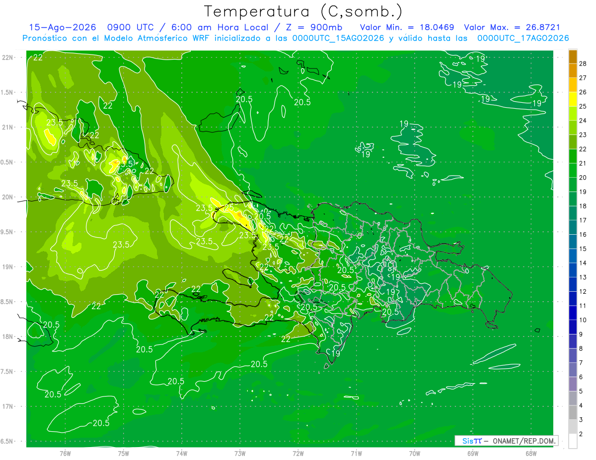Click the "68W" longitude axis label
This screenshot has width=596, height=460.
point(531,453)
